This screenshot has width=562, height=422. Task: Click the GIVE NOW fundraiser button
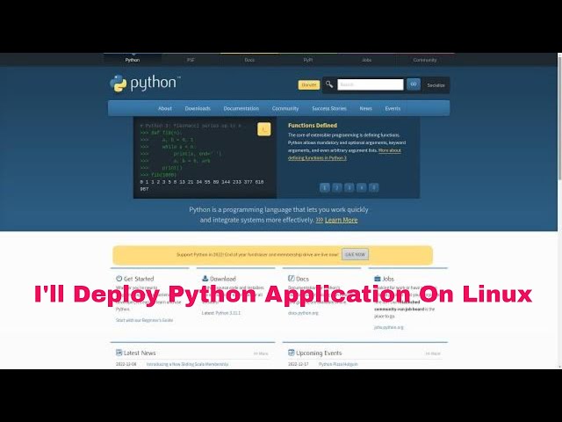coord(355,254)
